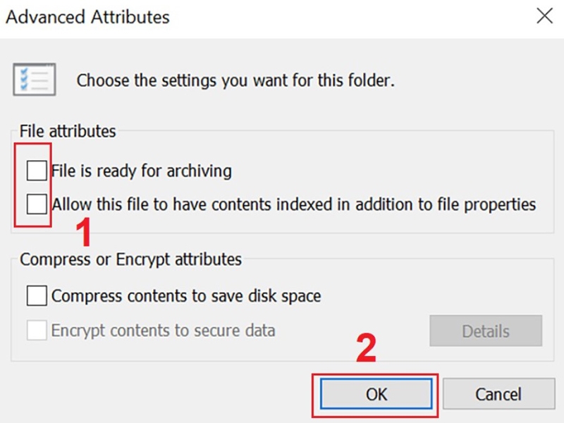Image resolution: width=564 pixels, height=423 pixels.
Task: Click the 'File attributes' group label
Action: tap(68, 130)
